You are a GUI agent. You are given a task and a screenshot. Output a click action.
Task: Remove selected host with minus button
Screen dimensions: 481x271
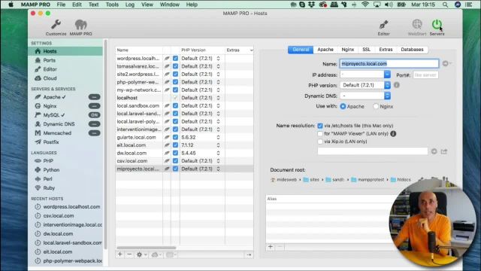(129, 254)
